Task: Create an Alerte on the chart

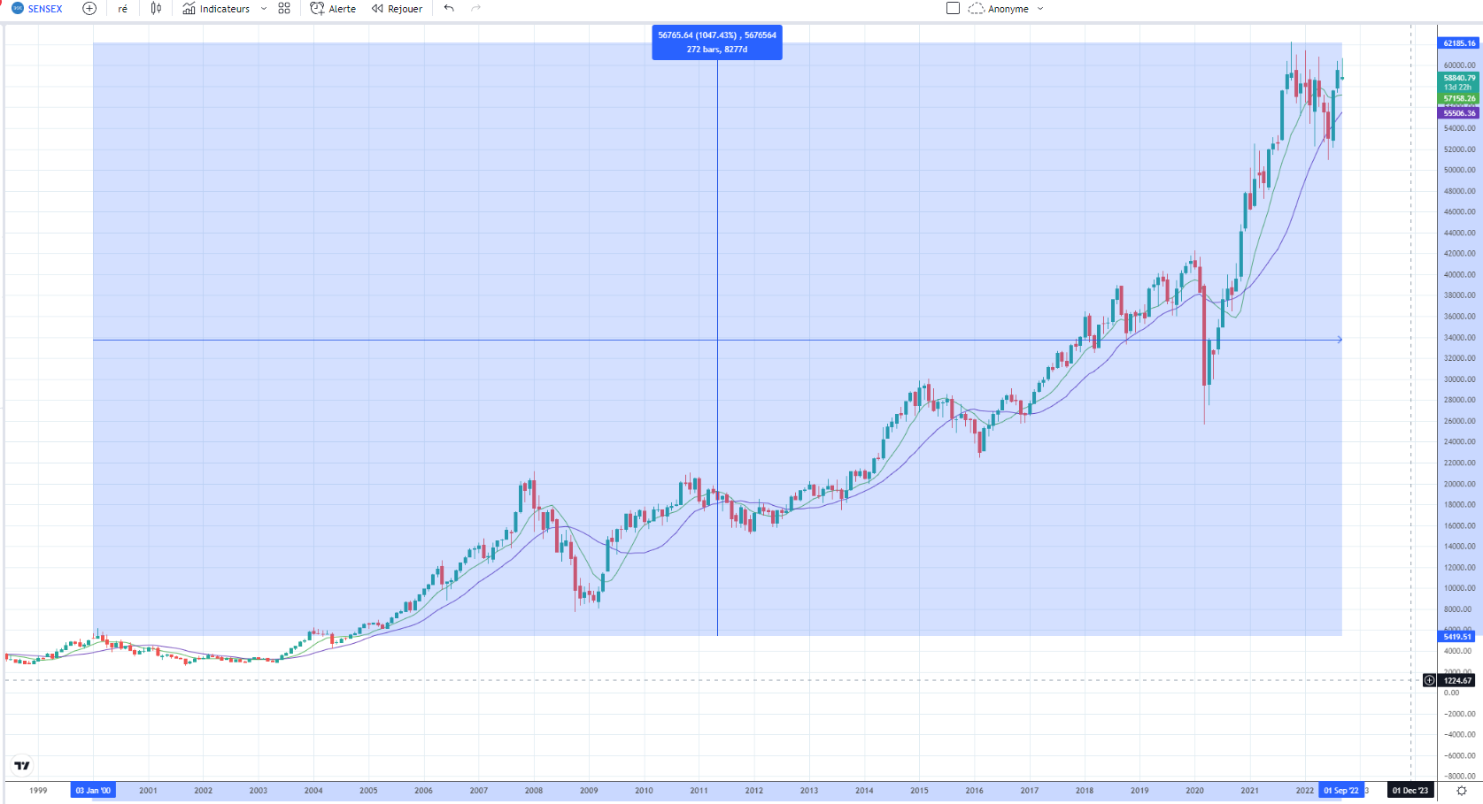Action: 333,9
